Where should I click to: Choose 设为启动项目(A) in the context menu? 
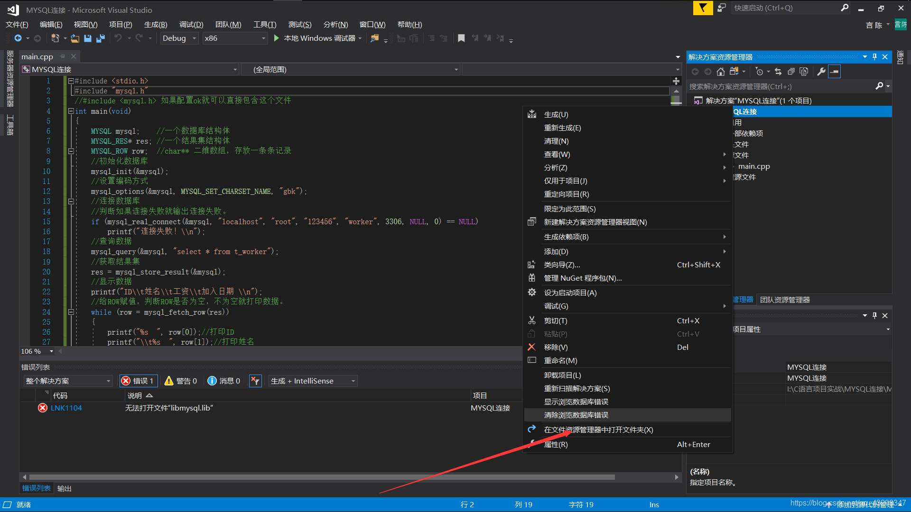click(627, 293)
